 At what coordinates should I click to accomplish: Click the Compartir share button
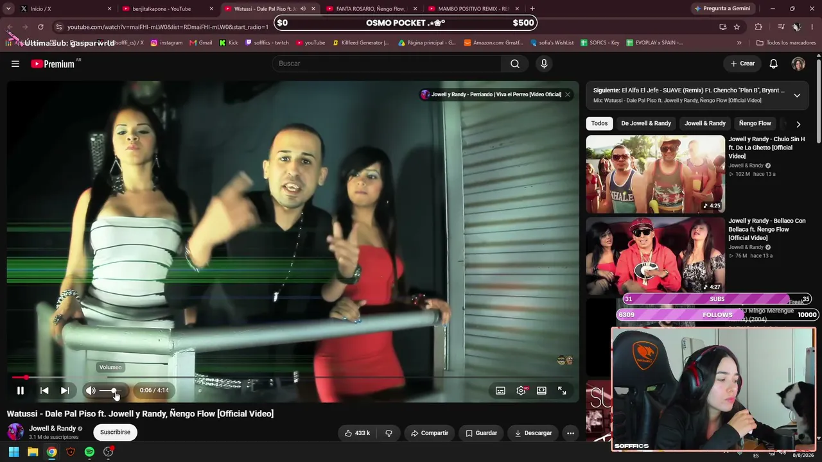pos(430,433)
